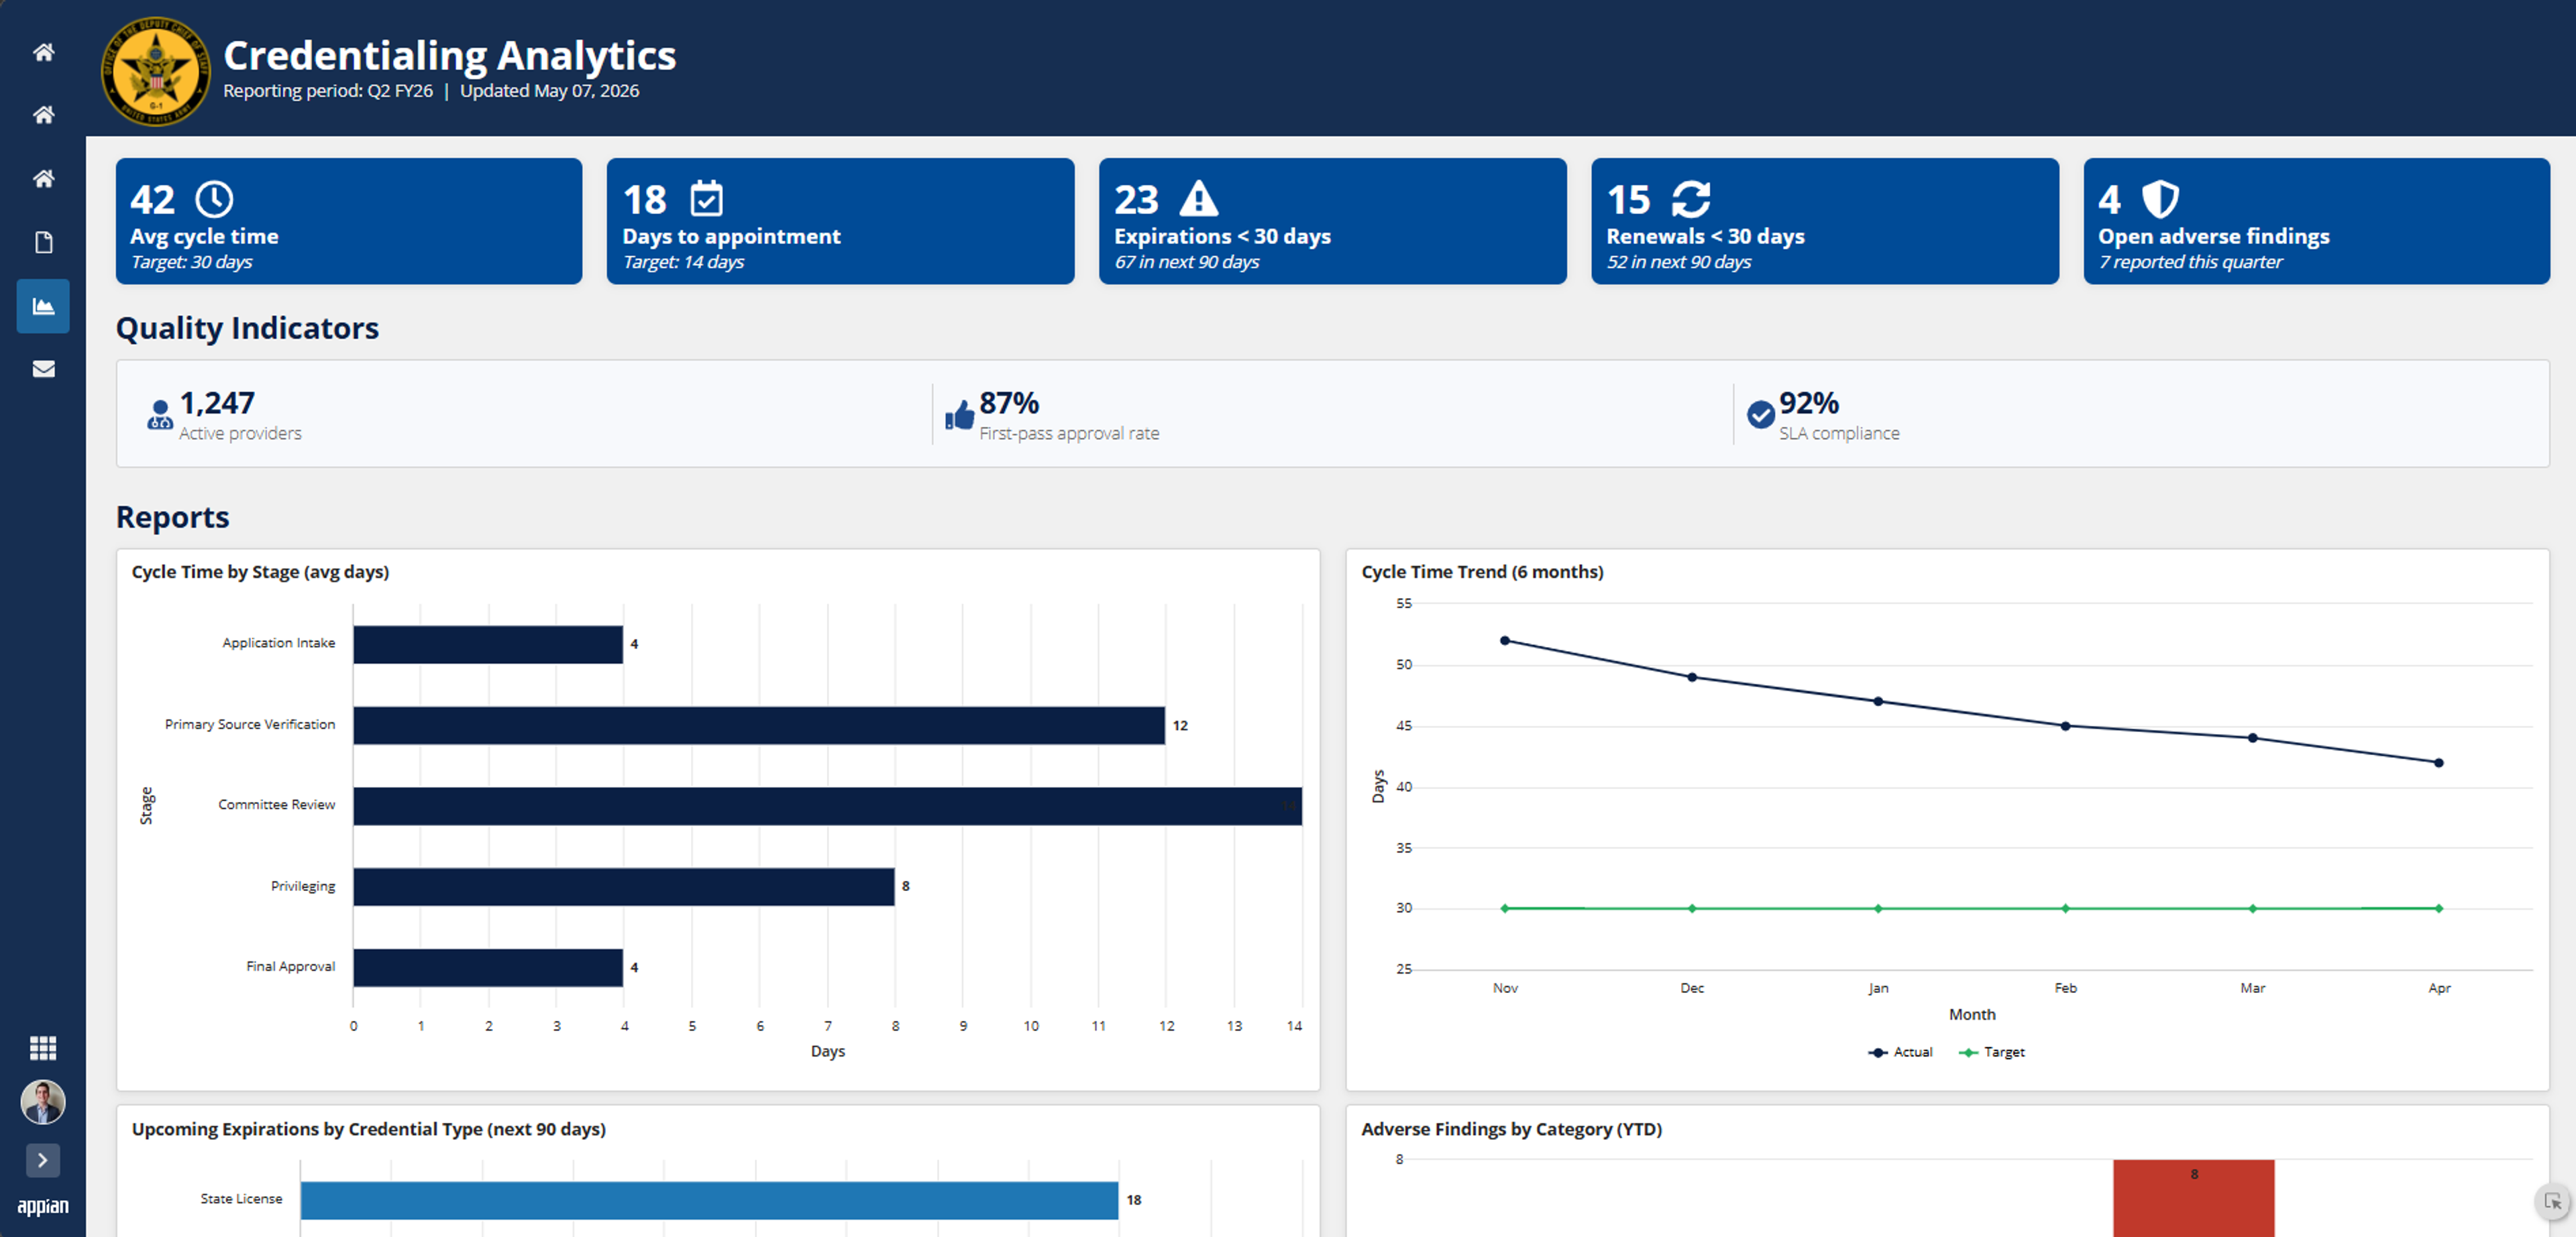Toggle the Target series in the legend
The image size is (2576, 1237).
click(1992, 1052)
